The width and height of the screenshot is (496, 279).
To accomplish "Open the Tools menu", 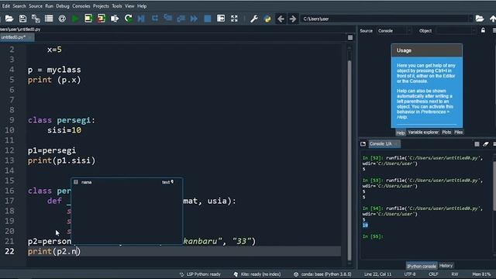I will [117, 6].
